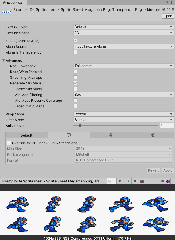Open the help reference question mark icon
The image size is (175, 240).
pyautogui.click(x=164, y=9)
